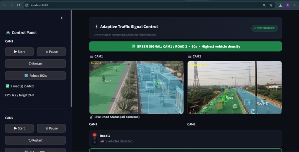Select the Road 1 status card
The width and height of the screenshot is (299, 152).
(x=185, y=139)
